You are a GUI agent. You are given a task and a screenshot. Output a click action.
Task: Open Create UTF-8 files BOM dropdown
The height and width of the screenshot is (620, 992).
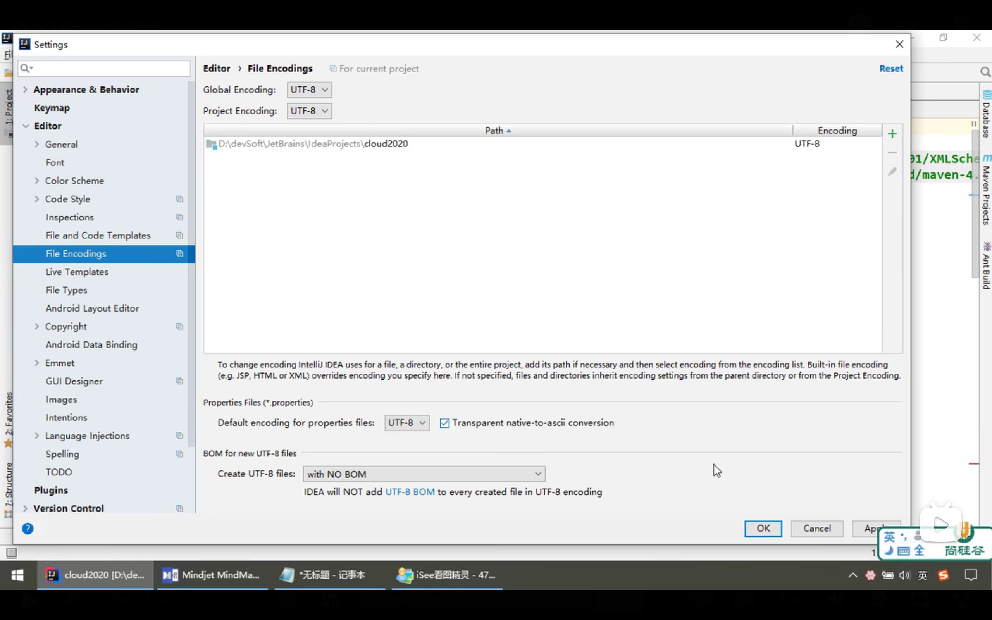click(x=424, y=474)
